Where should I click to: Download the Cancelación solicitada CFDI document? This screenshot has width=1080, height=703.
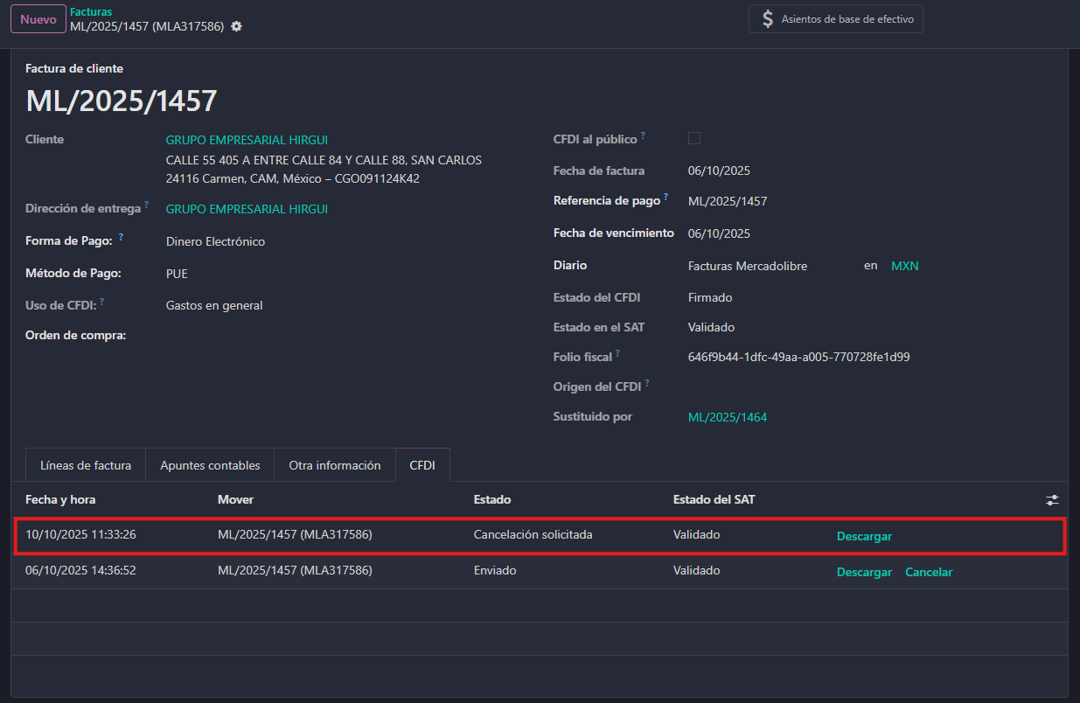tap(864, 536)
